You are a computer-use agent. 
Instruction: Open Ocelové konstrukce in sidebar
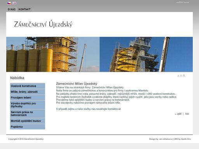click(x=28, y=86)
